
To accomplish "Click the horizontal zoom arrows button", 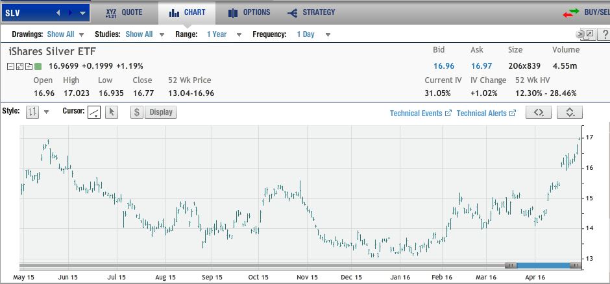I will (539, 112).
